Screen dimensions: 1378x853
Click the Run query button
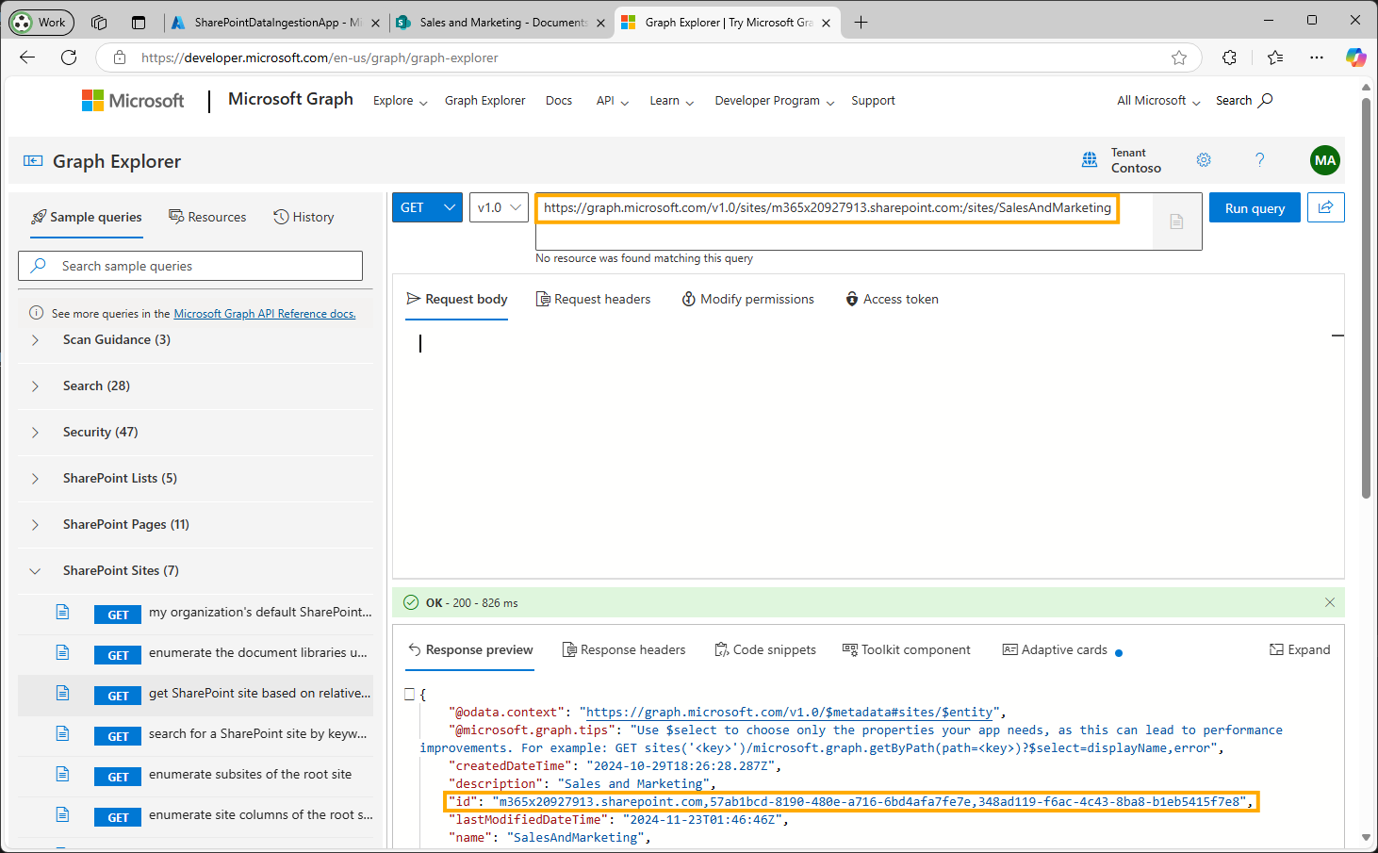point(1255,207)
